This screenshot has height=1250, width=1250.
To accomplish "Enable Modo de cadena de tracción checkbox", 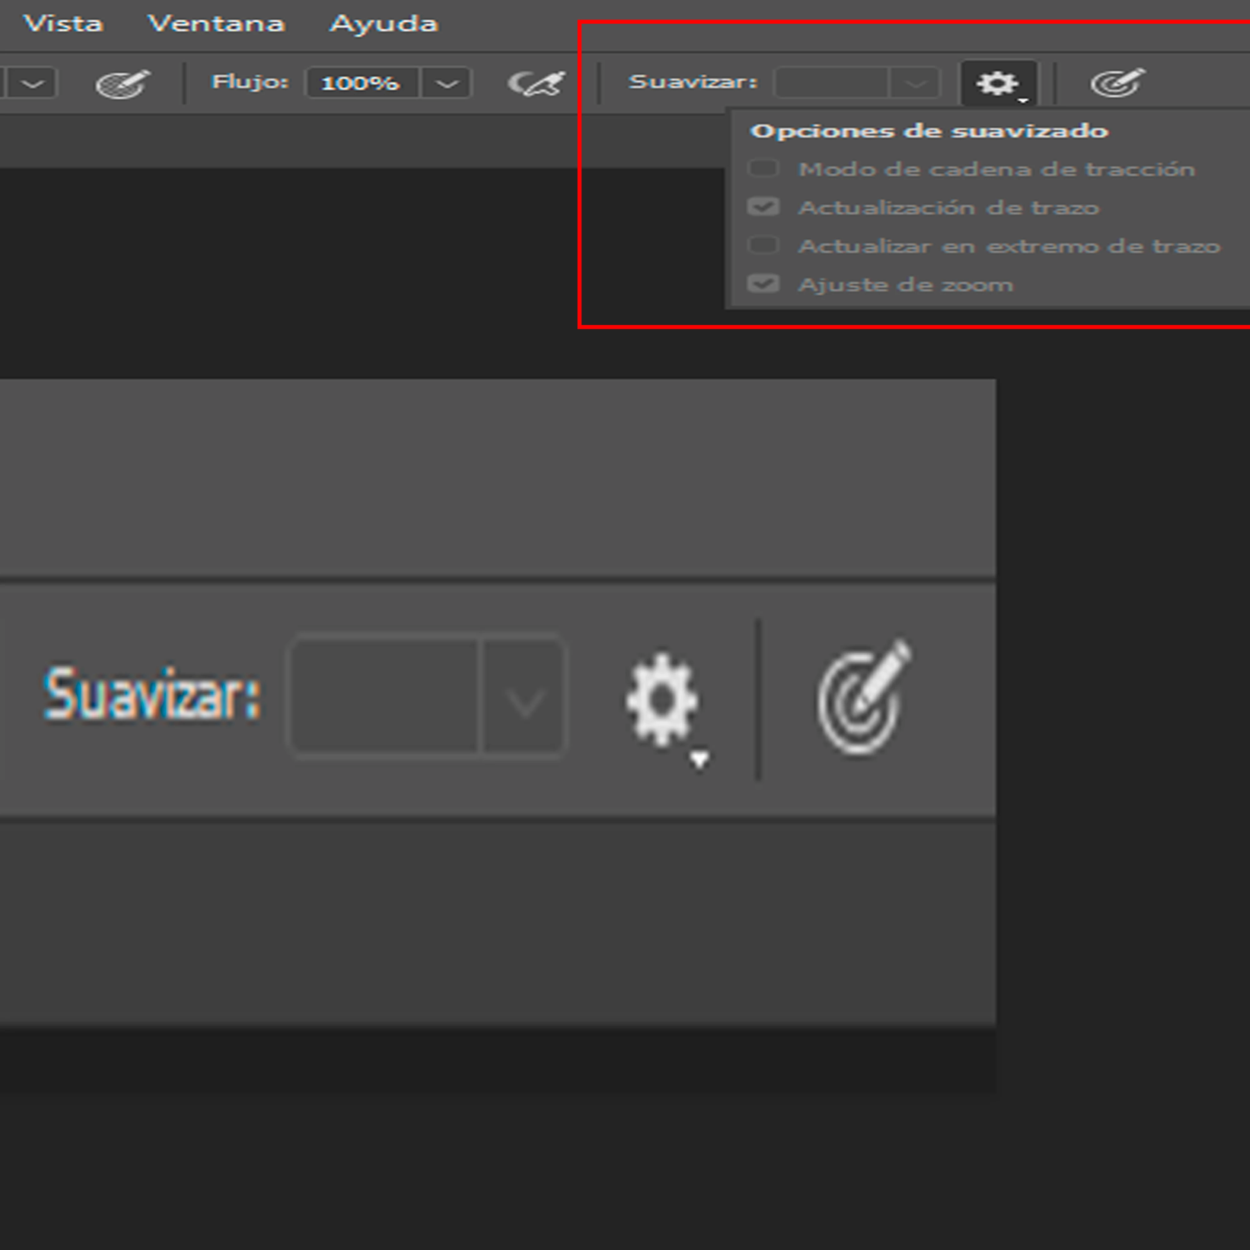I will [763, 168].
